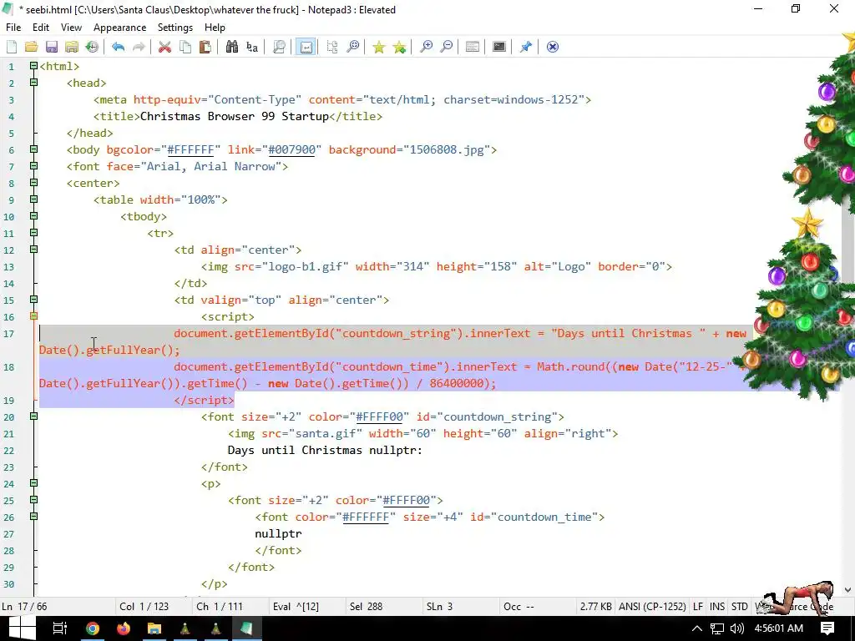Click line number 13 in margin
This screenshot has height=641, width=855.
[8, 266]
